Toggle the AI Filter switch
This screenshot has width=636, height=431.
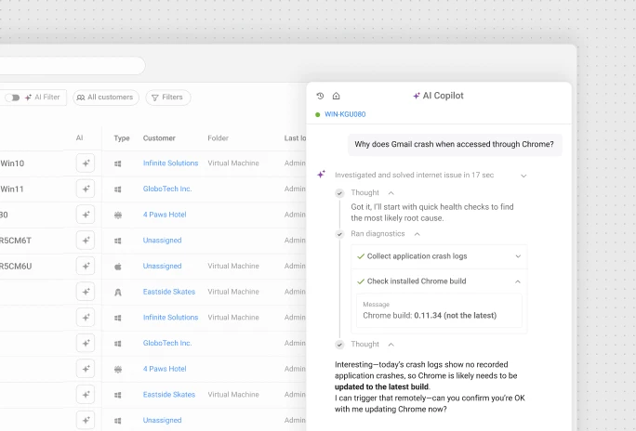(x=13, y=98)
